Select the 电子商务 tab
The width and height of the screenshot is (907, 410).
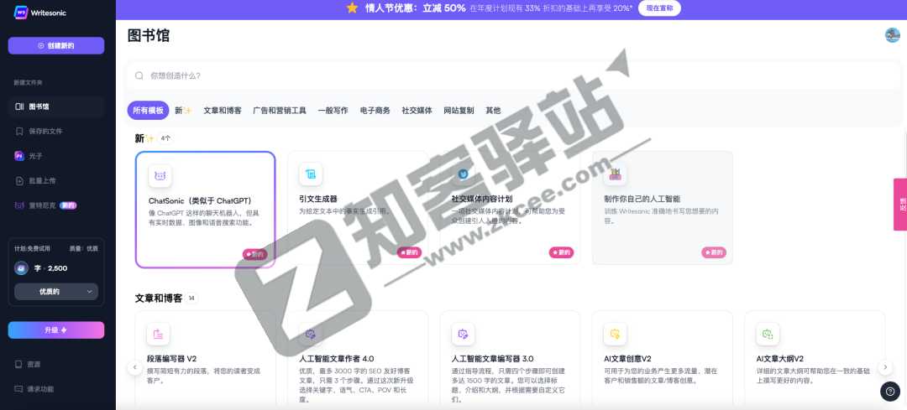click(375, 111)
